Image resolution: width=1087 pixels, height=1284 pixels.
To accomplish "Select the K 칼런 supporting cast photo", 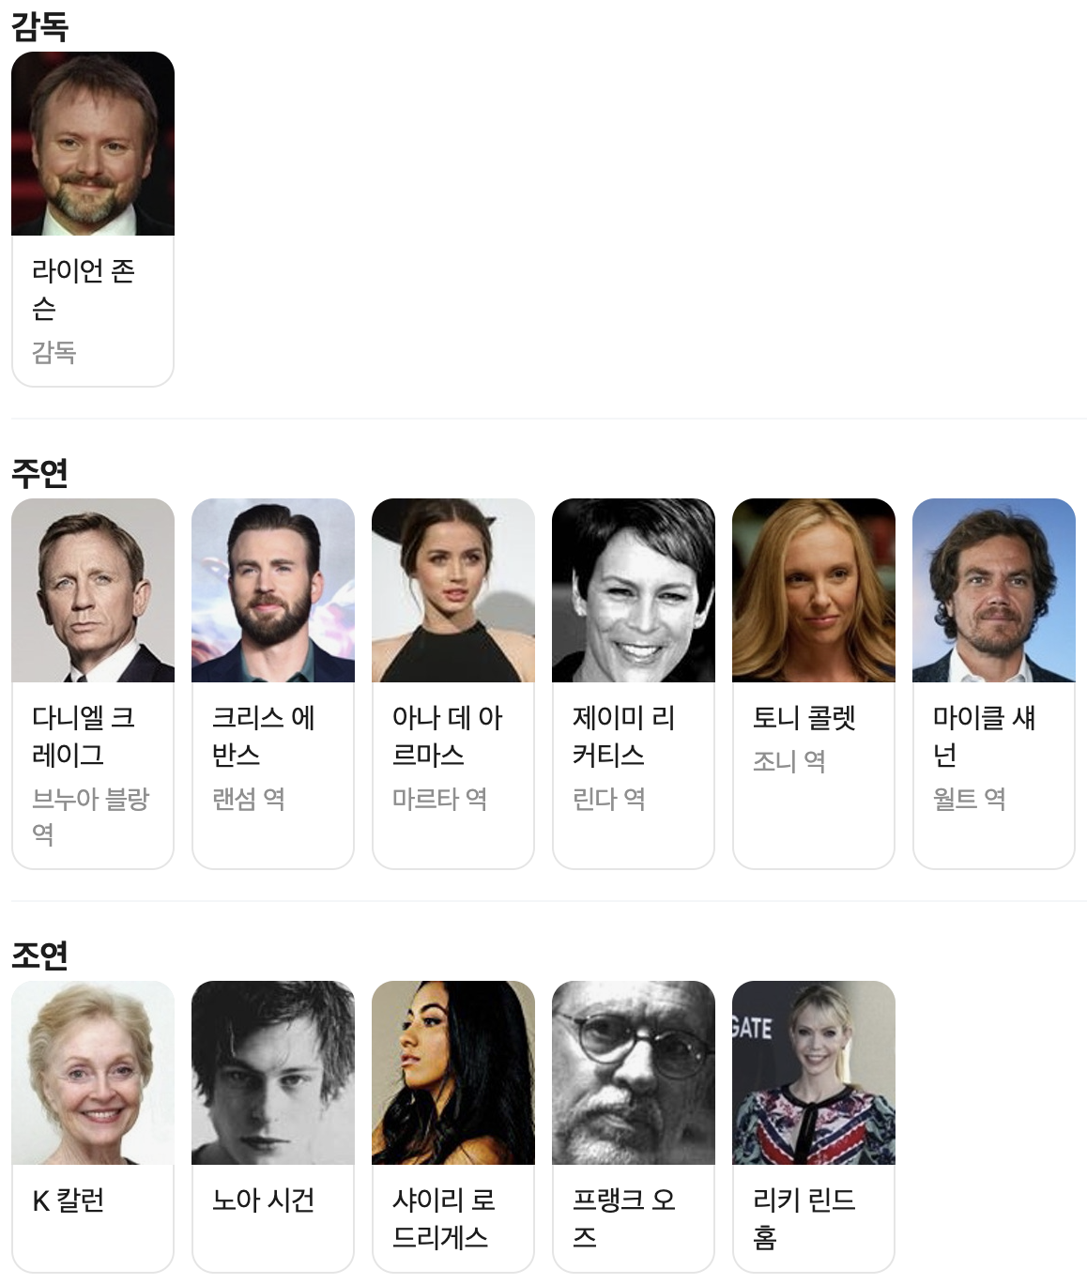I will (93, 1073).
